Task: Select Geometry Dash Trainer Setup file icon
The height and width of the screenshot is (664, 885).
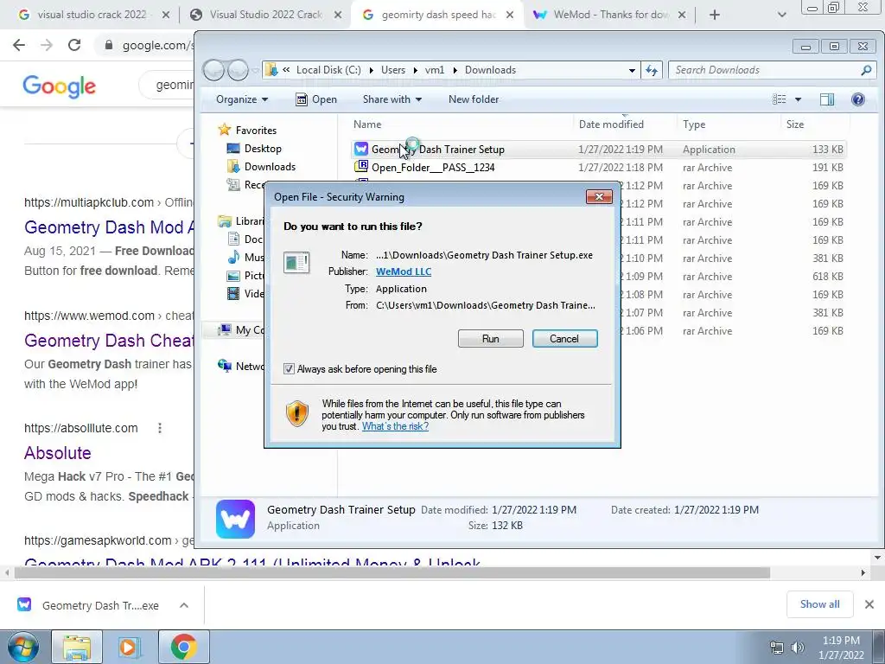Action: tap(360, 149)
